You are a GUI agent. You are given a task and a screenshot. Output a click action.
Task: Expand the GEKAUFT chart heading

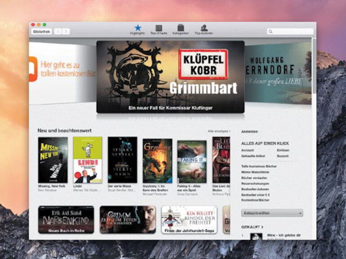tap(252, 227)
